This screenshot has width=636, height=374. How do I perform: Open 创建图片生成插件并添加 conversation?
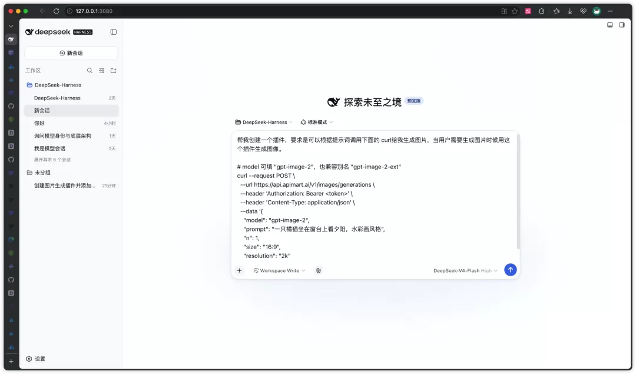[x=71, y=186]
